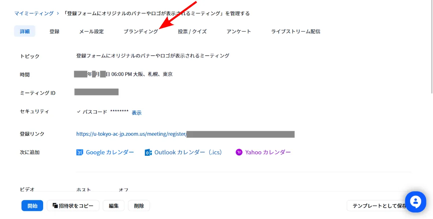Viewport: 433px width, 219px height.
Task: Open the ブランディング tab
Action: (140, 31)
